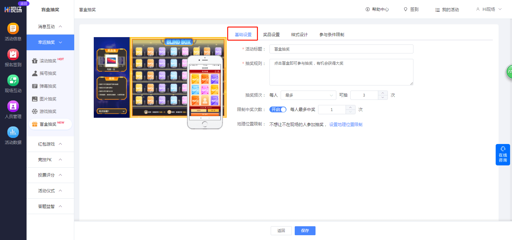
Task: Switch to the 奖品设置 tab
Action: point(271,35)
